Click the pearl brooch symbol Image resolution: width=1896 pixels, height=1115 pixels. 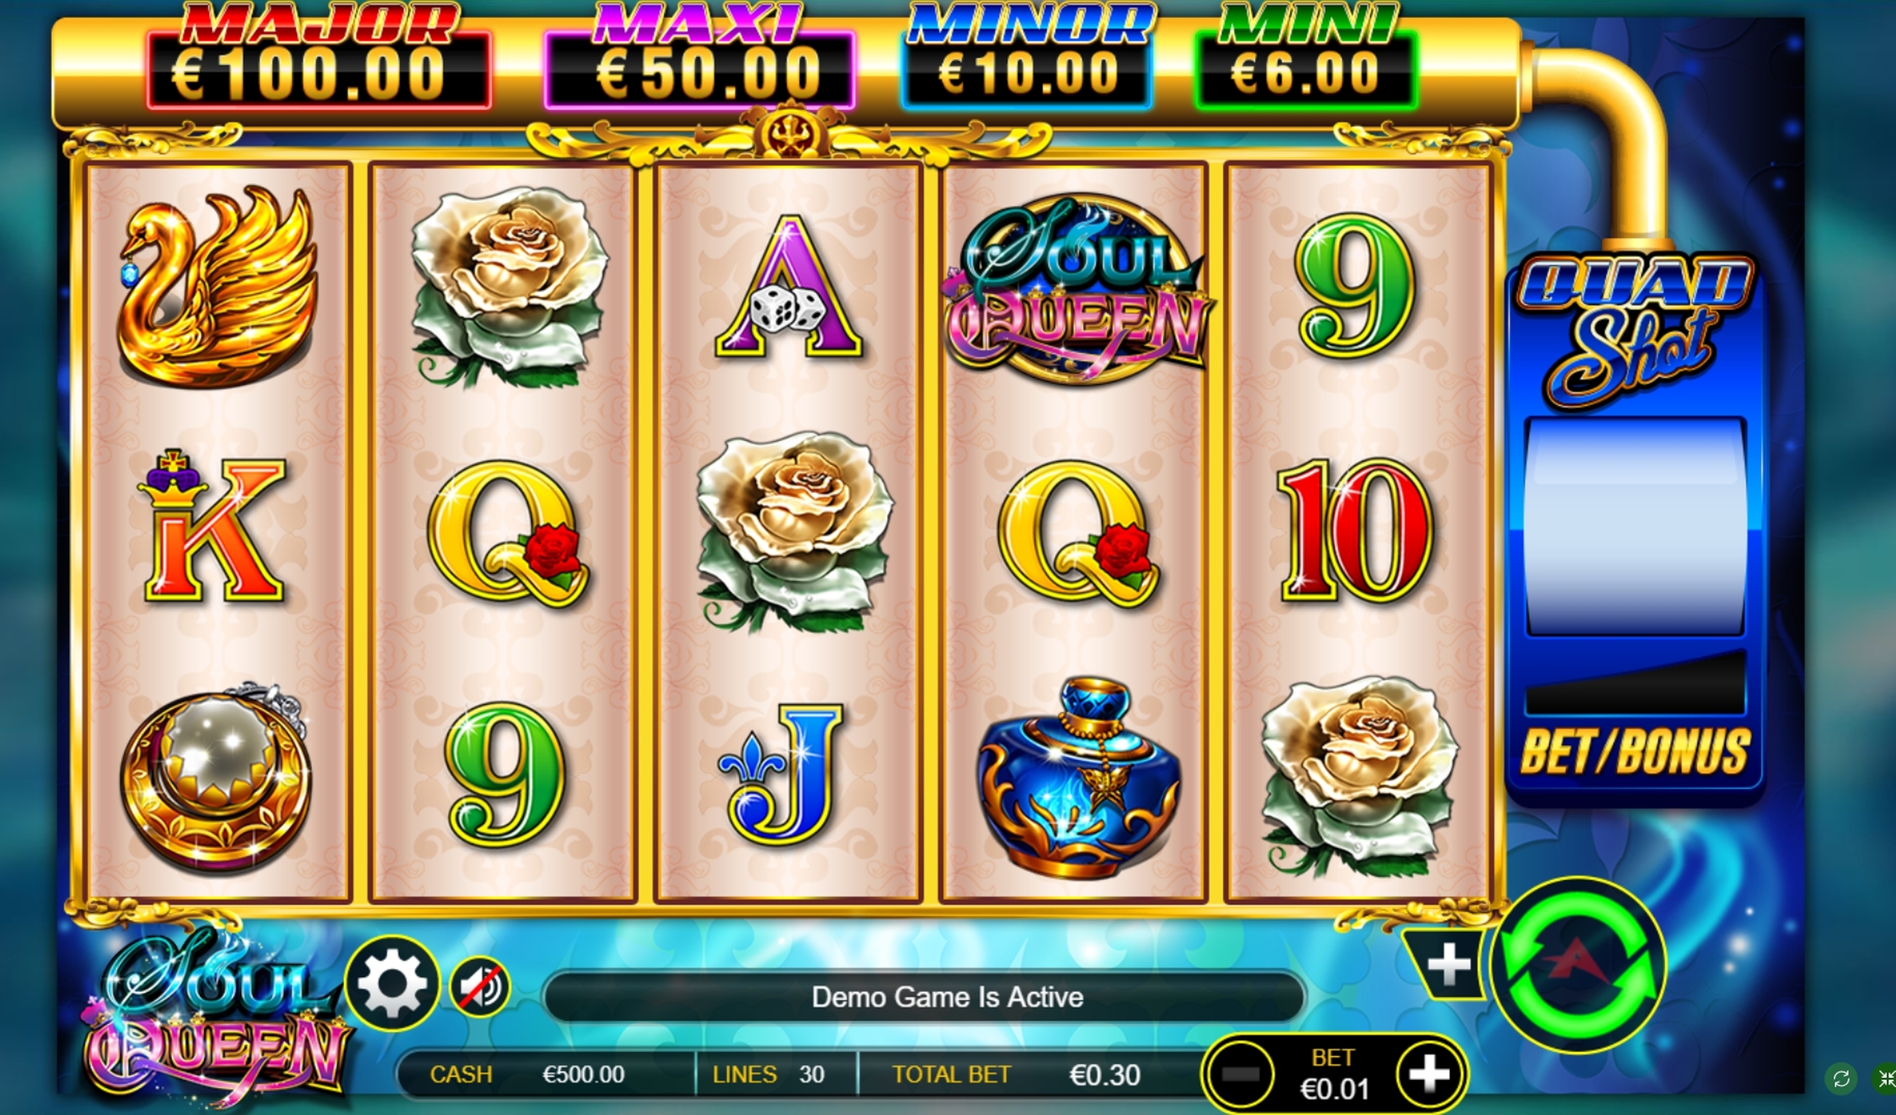[215, 778]
